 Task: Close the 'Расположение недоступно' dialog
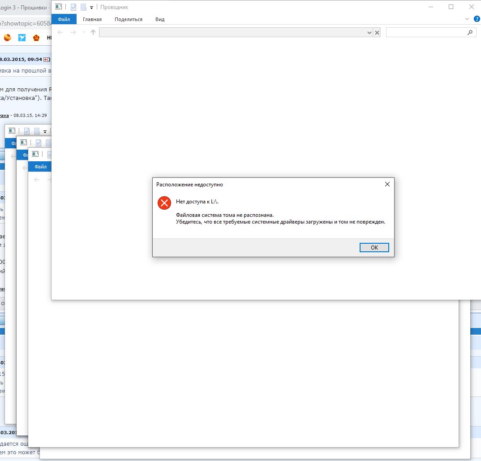coord(387,184)
